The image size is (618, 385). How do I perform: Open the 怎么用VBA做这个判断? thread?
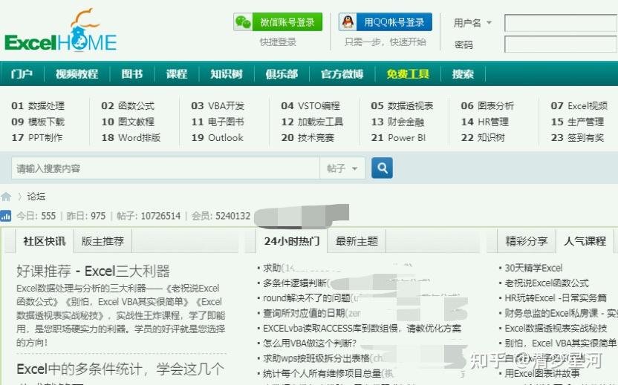click(x=310, y=343)
